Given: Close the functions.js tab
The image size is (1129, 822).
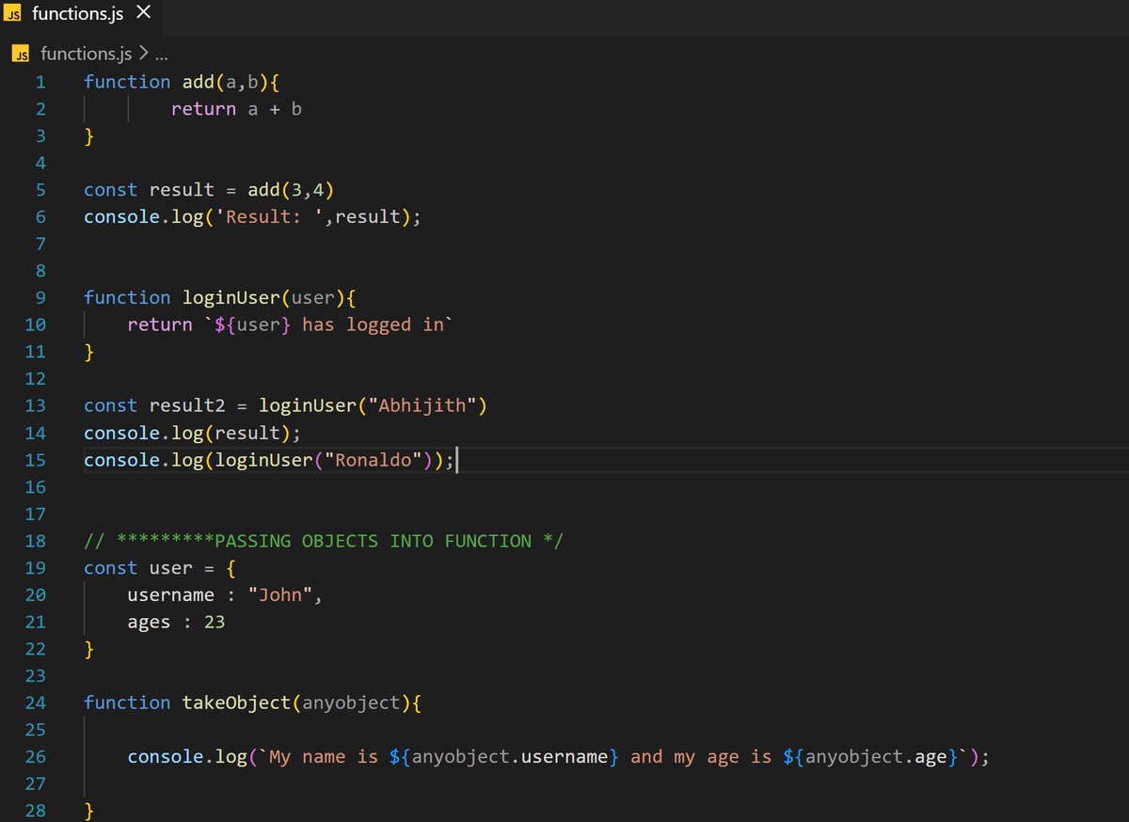Looking at the screenshot, I should point(143,13).
